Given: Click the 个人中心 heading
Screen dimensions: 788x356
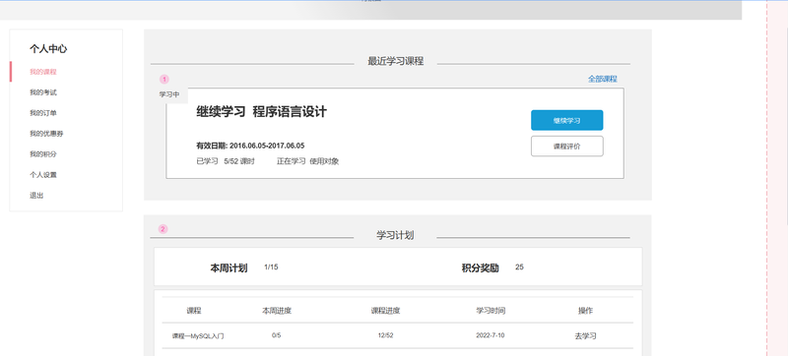Looking at the screenshot, I should pos(48,48).
